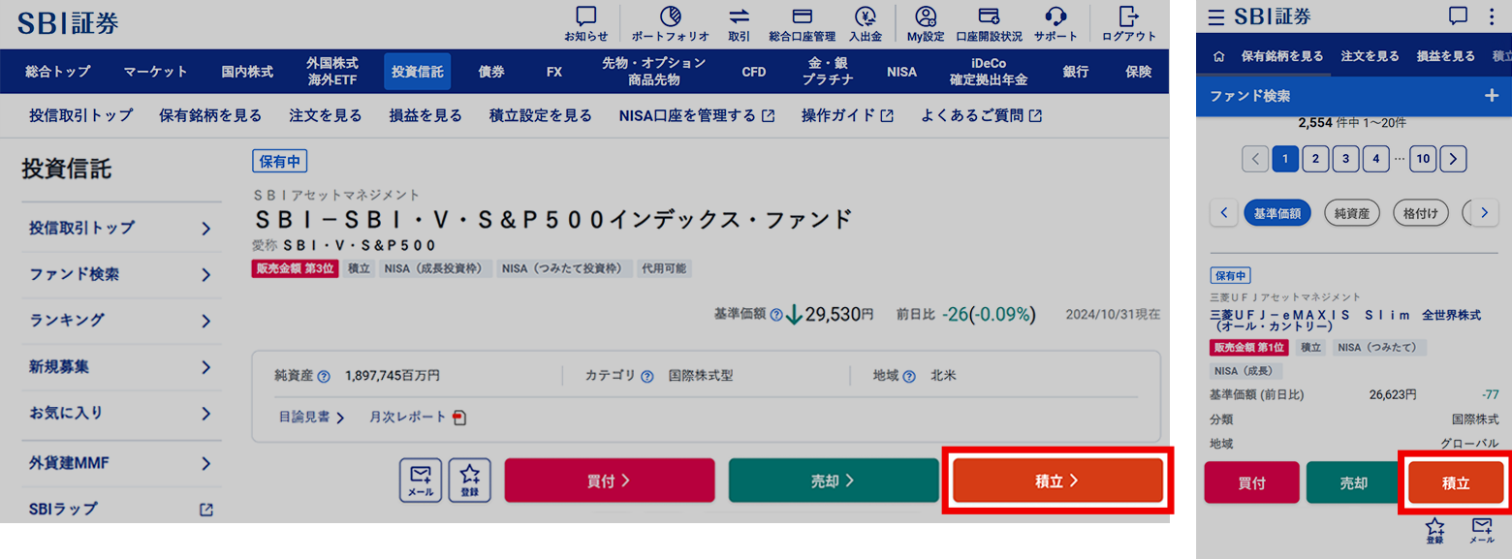Open the 月次レポート PDF link
This screenshot has width=1512, height=559.
pos(418,418)
